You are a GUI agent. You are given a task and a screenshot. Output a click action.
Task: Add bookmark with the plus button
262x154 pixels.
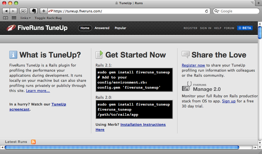44,11
